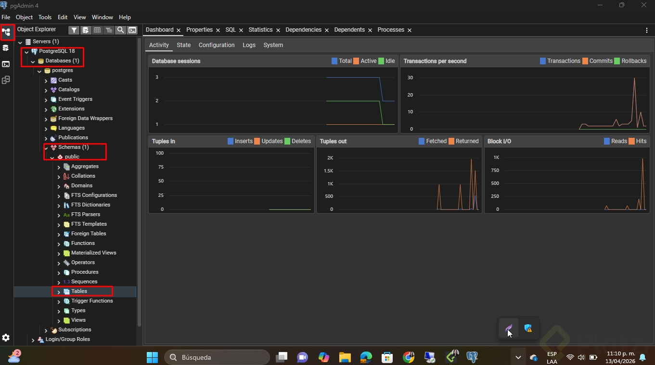Click the Total blue legend swatch
This screenshot has width=655, height=365.
pyautogui.click(x=334, y=61)
